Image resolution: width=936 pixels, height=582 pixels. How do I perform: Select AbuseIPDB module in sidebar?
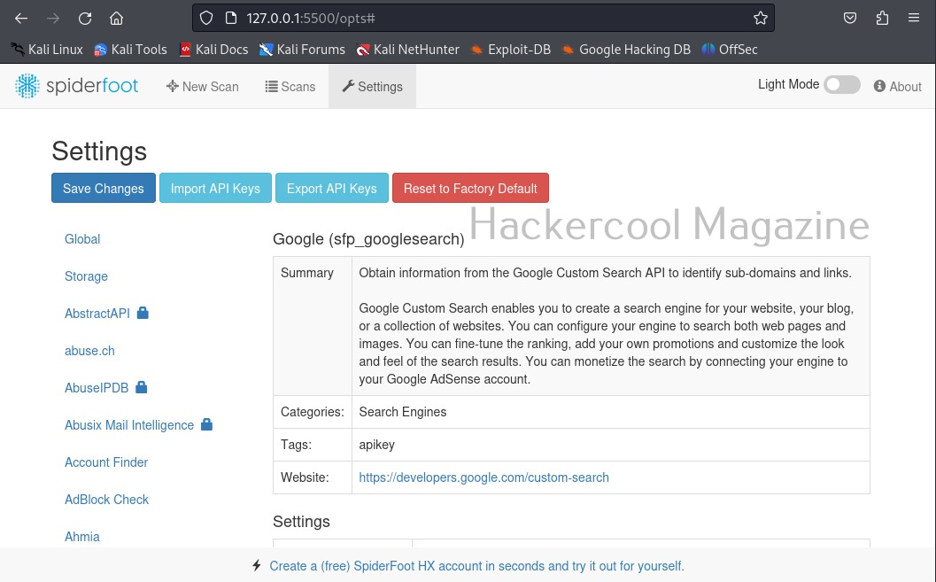click(97, 388)
